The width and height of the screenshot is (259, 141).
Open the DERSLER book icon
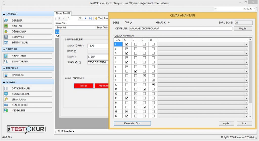click(6, 20)
